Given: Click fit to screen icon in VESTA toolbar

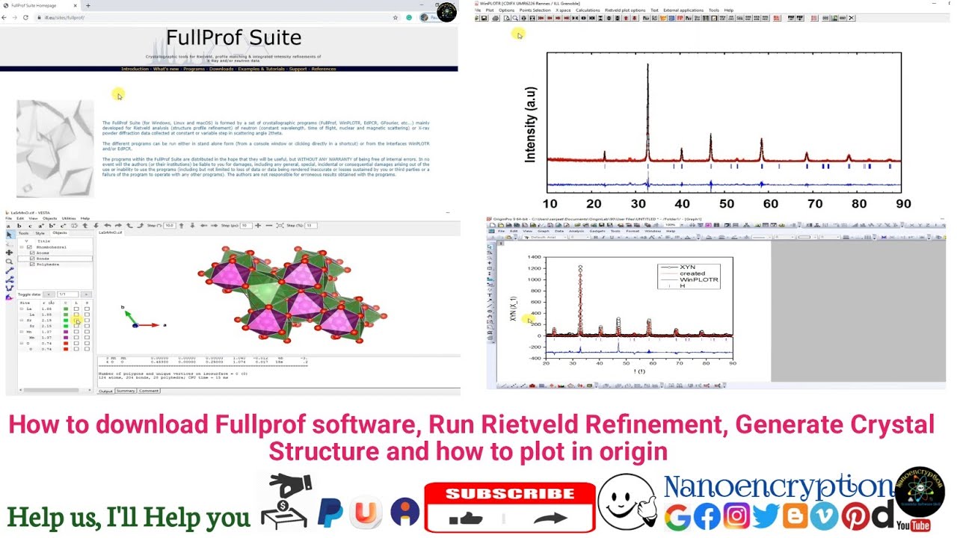Looking at the screenshot, I should pos(280,225).
